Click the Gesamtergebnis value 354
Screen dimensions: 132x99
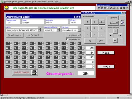pyautogui.click(x=86, y=73)
